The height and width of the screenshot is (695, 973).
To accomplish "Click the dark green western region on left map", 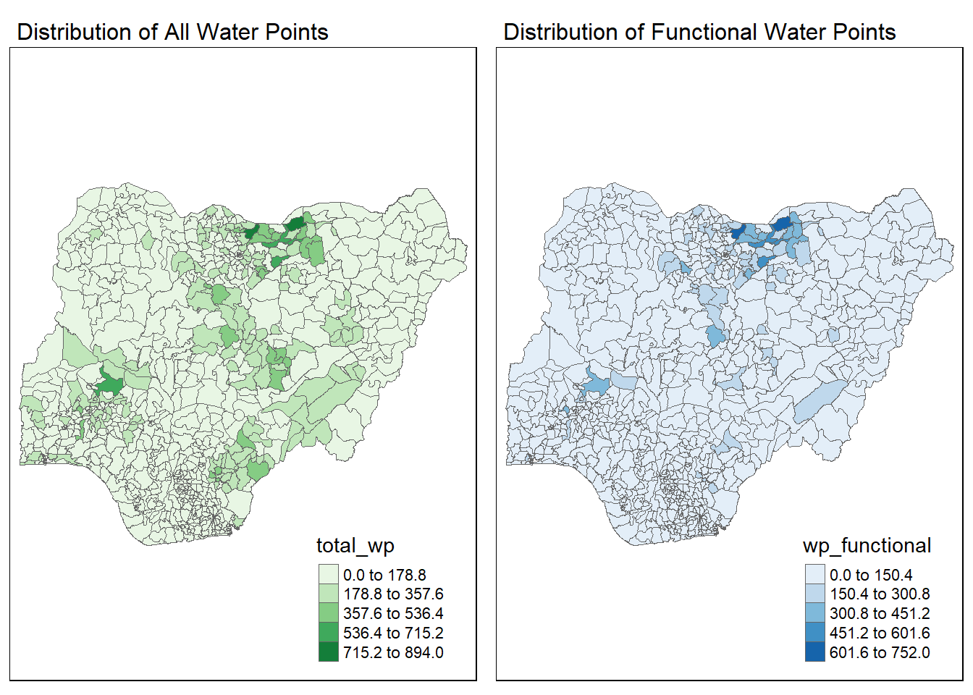I will [x=110, y=383].
